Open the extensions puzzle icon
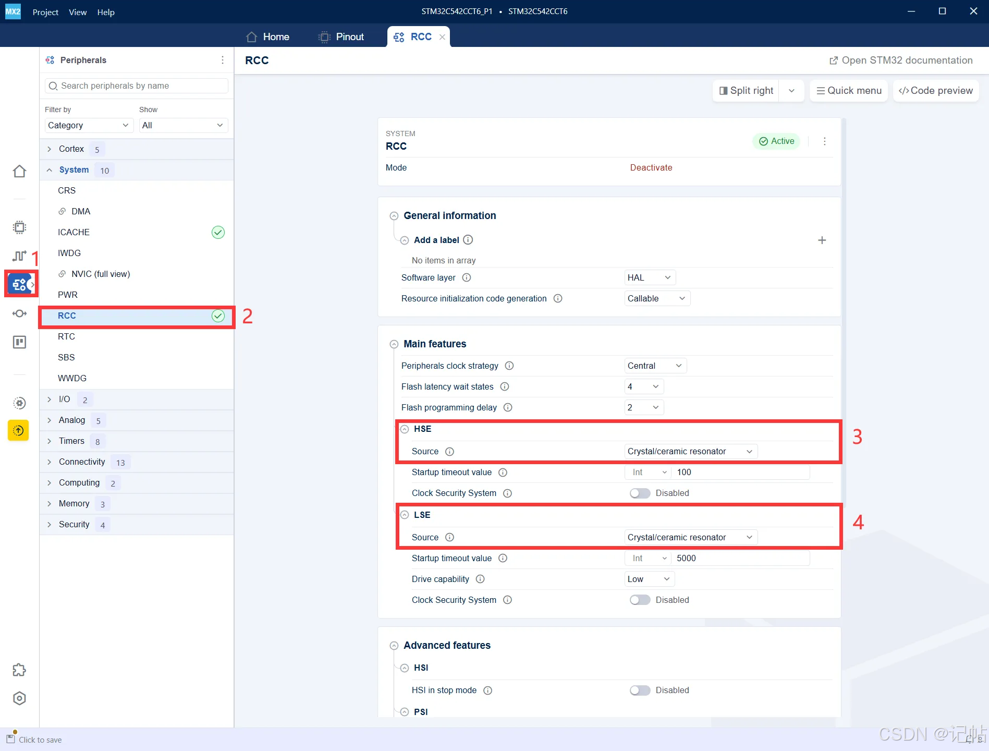 (19, 670)
